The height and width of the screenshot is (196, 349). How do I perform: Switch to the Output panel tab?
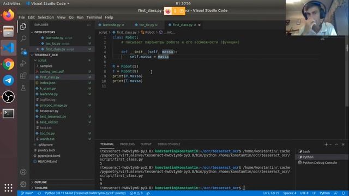146,144
